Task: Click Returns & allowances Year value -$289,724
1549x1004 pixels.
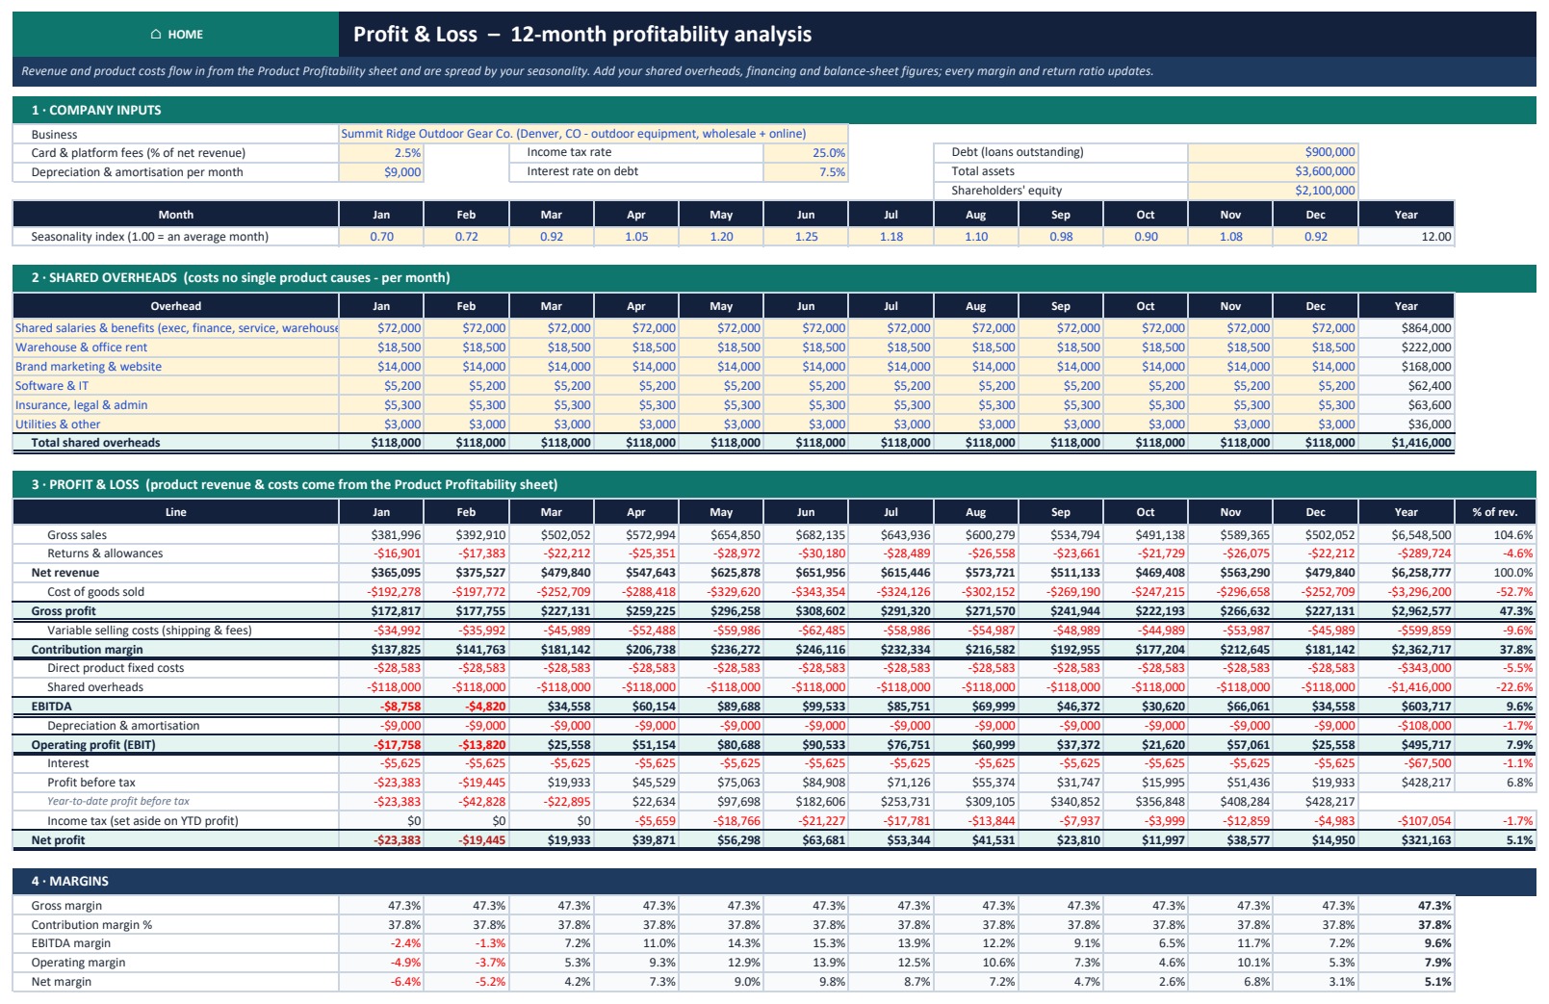Action: click(1407, 553)
